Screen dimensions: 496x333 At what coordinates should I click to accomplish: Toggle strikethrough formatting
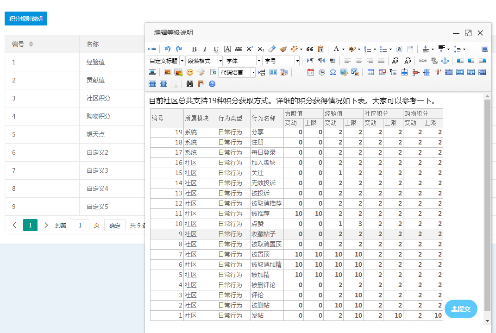239,49
